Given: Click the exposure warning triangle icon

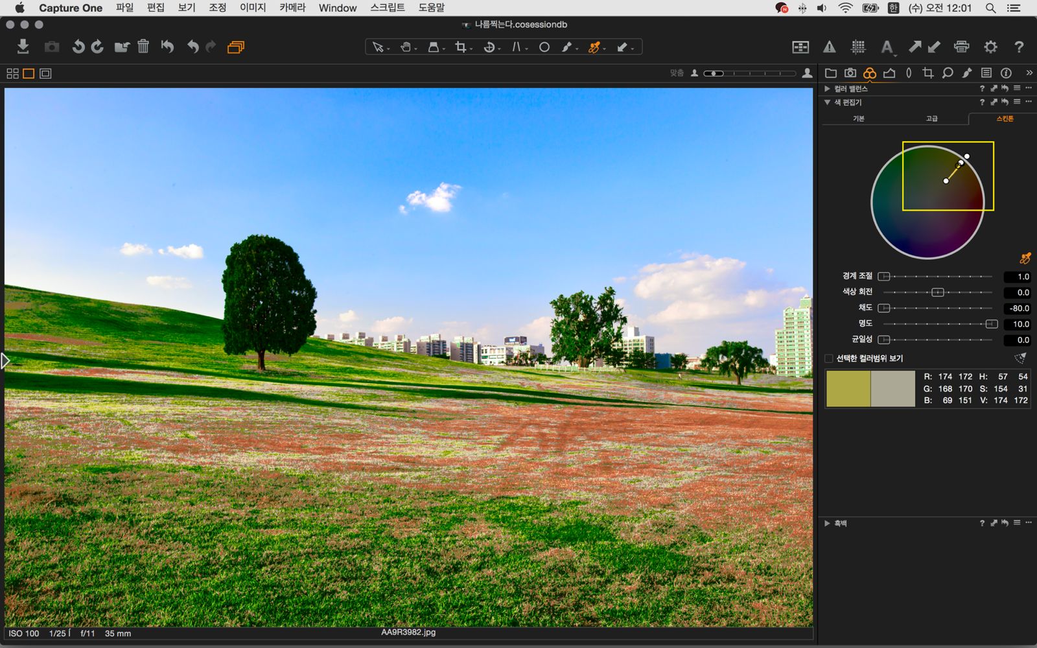Looking at the screenshot, I should pos(829,47).
